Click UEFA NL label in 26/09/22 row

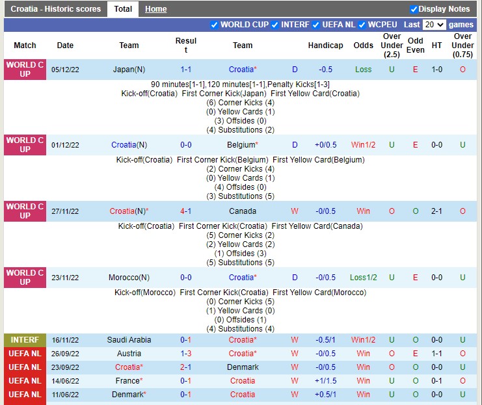tap(25, 354)
